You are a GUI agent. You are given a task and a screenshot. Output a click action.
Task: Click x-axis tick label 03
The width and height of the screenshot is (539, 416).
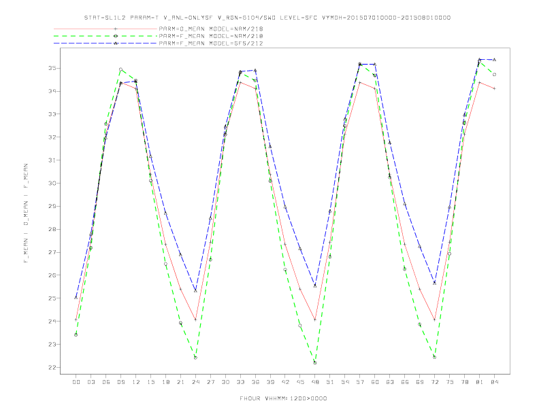[x=91, y=382]
